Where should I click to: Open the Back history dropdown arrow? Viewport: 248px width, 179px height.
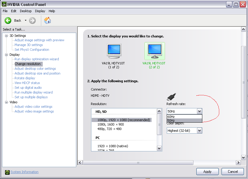click(x=26, y=20)
